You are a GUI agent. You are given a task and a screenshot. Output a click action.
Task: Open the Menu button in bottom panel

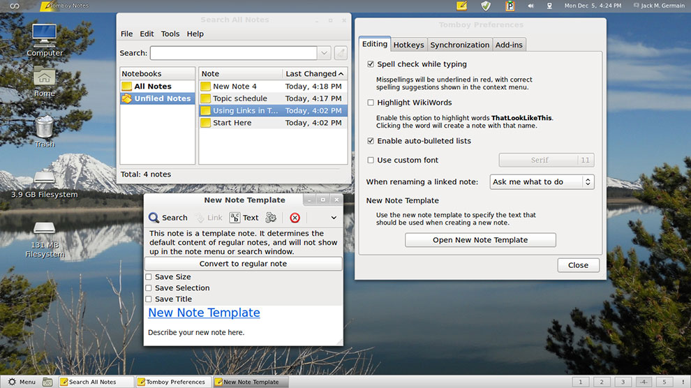pos(22,382)
